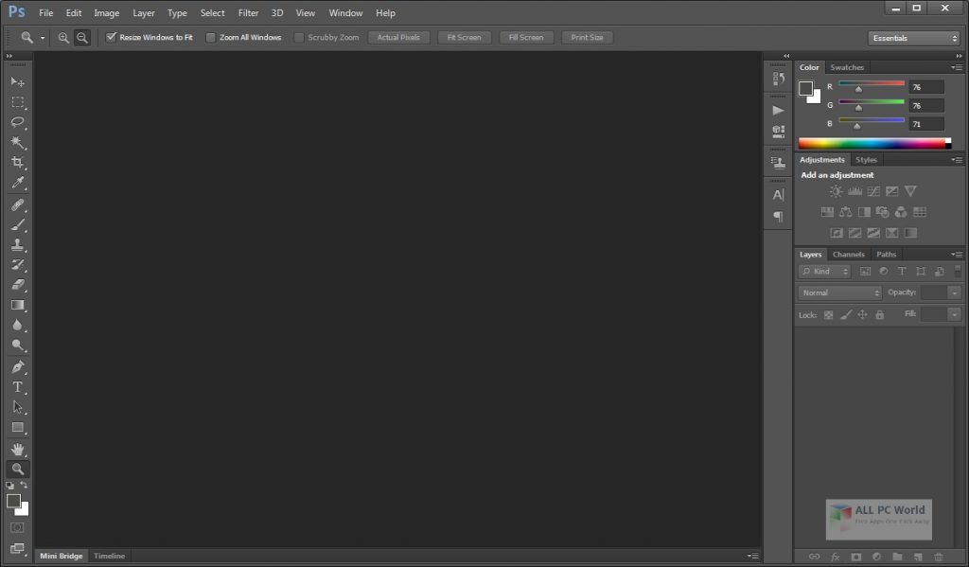
Task: Switch to the Channels tab
Action: click(x=849, y=254)
